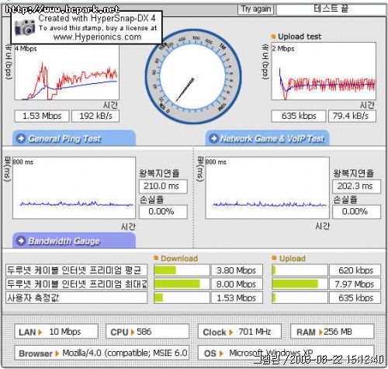388x369 pixels.
Task: Click the 8.00 Mbps value cell
Action: [237, 284]
